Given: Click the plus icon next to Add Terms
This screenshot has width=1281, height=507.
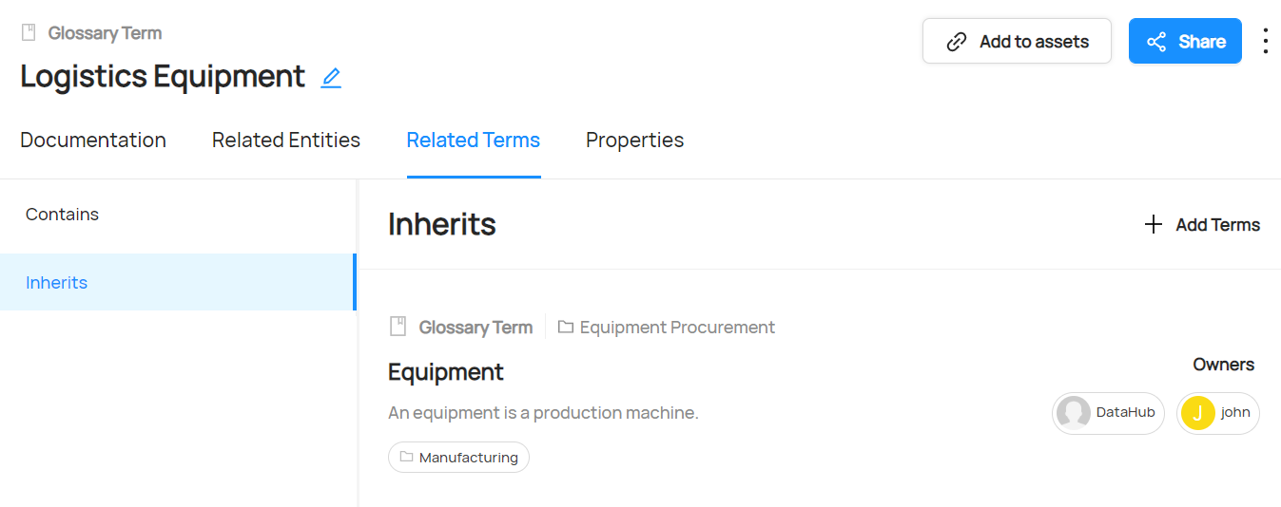Looking at the screenshot, I should tap(1154, 225).
